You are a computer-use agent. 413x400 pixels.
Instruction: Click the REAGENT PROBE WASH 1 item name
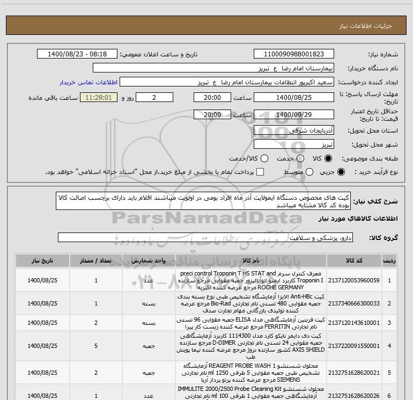(251, 373)
